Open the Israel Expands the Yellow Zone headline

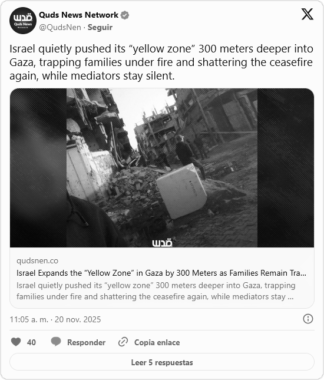(161, 273)
